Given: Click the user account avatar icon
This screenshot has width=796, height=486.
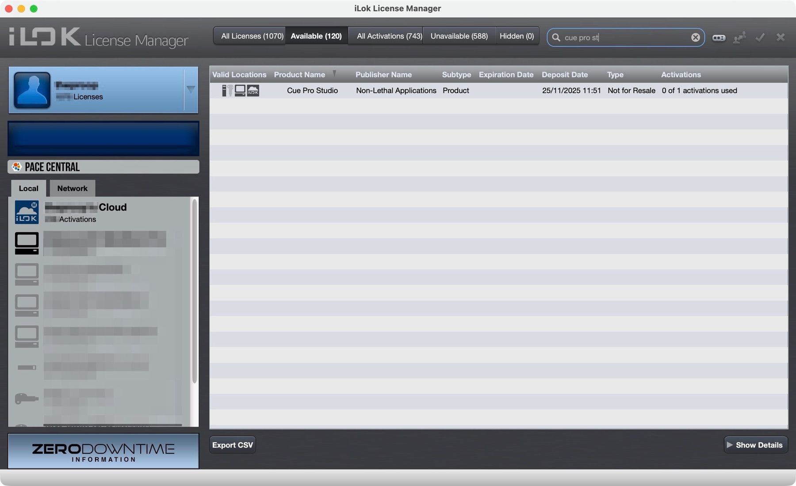Looking at the screenshot, I should (32, 90).
